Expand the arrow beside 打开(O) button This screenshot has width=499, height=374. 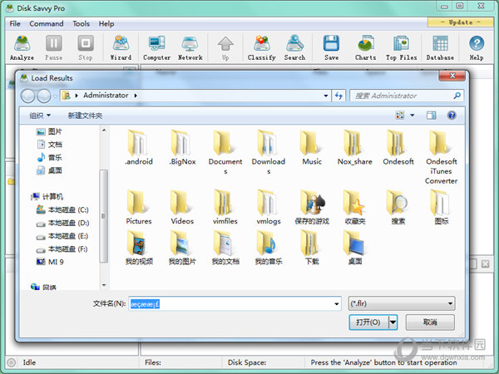click(x=393, y=322)
